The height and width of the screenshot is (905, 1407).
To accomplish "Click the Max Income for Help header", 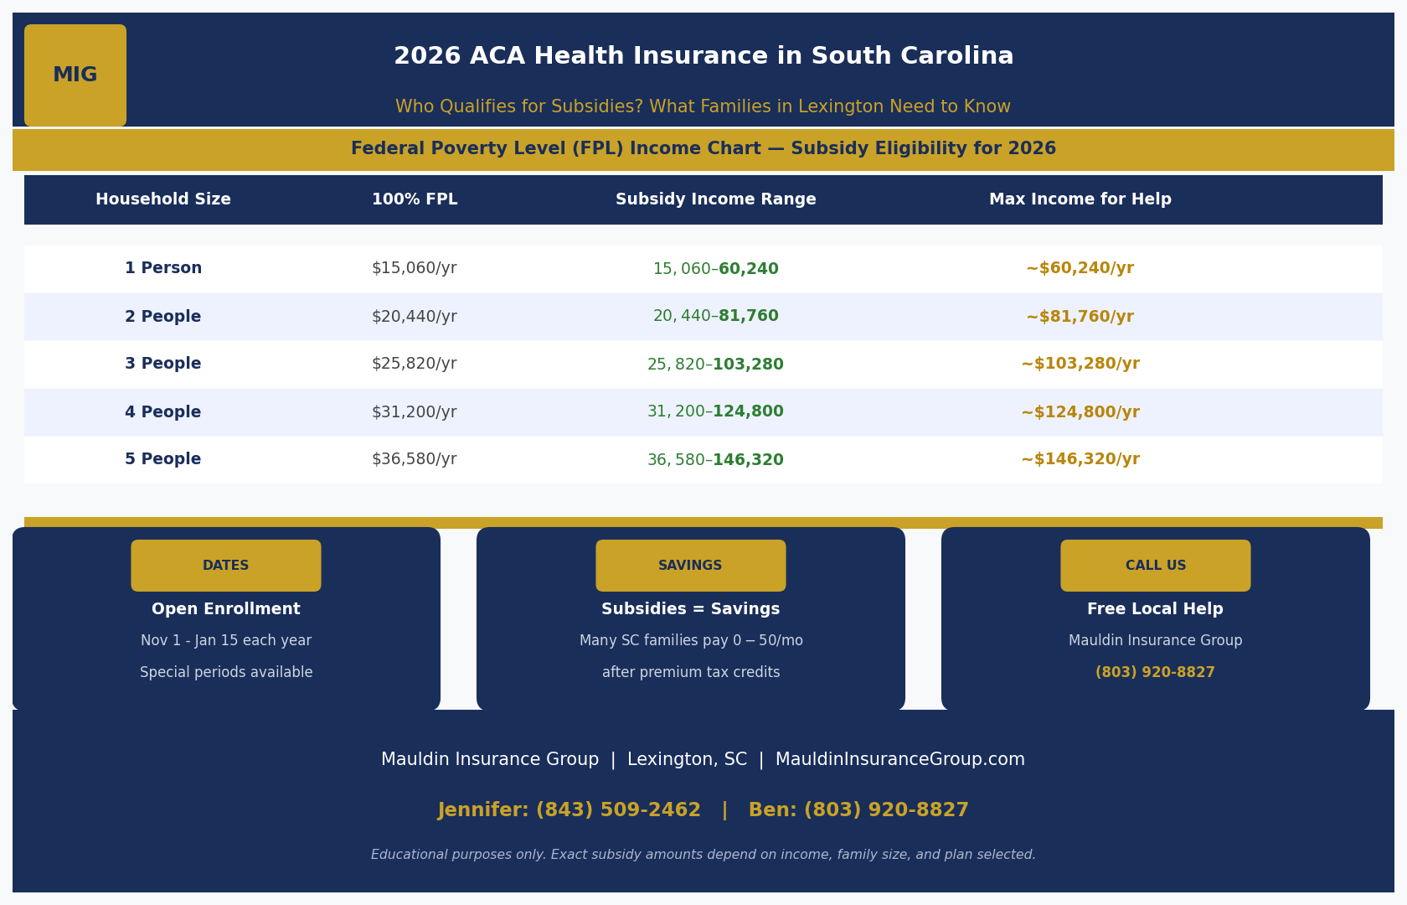I will (1080, 199).
